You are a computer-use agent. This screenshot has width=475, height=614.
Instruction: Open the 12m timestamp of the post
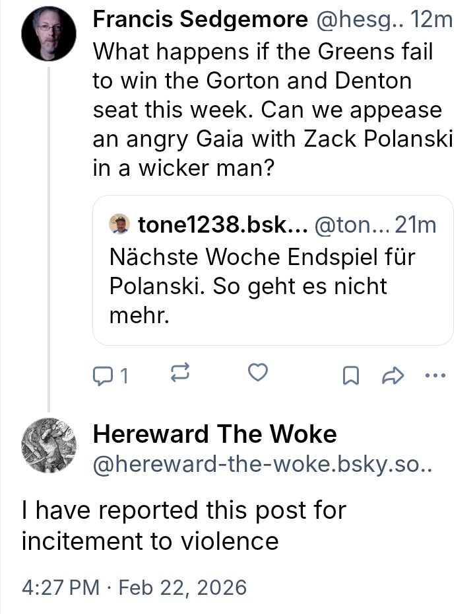[431, 20]
